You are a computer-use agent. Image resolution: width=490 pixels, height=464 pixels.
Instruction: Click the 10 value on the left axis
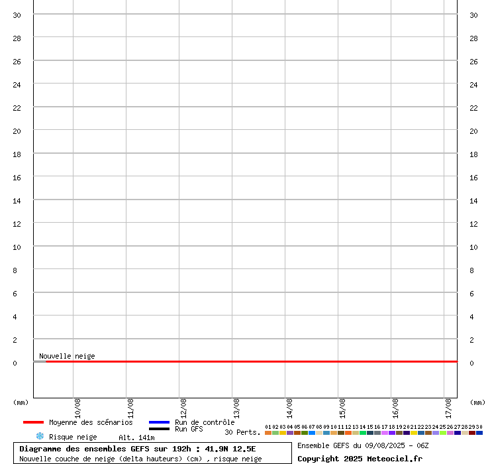tap(17, 247)
